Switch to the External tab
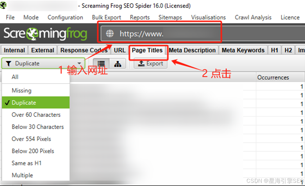The height and width of the screenshot is (186, 305). pyautogui.click(x=43, y=50)
